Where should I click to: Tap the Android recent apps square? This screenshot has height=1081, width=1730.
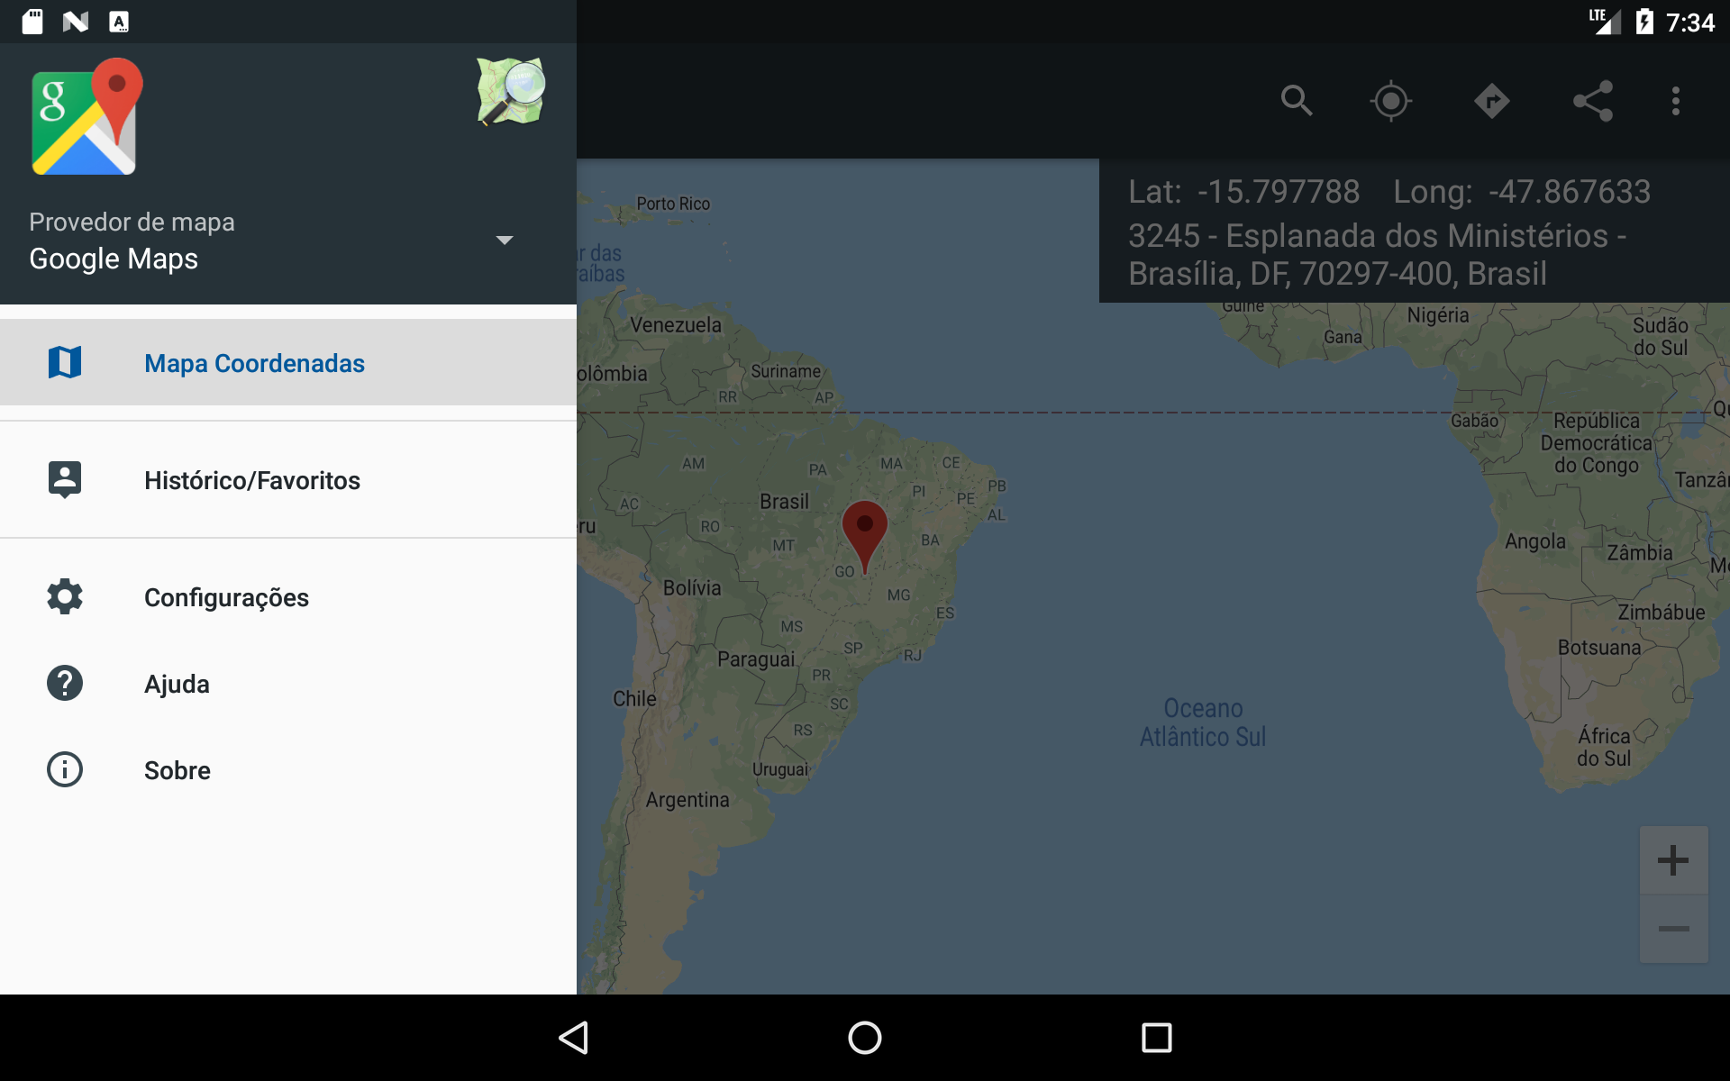pos(1157,1038)
